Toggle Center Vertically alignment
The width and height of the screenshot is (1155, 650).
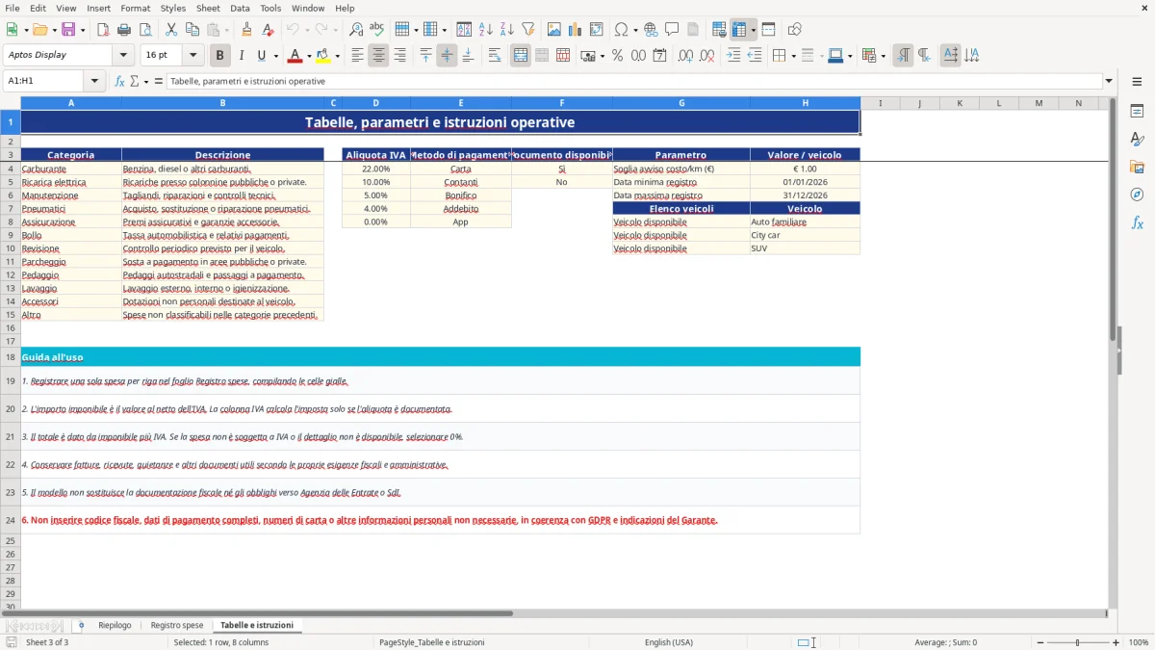click(447, 56)
